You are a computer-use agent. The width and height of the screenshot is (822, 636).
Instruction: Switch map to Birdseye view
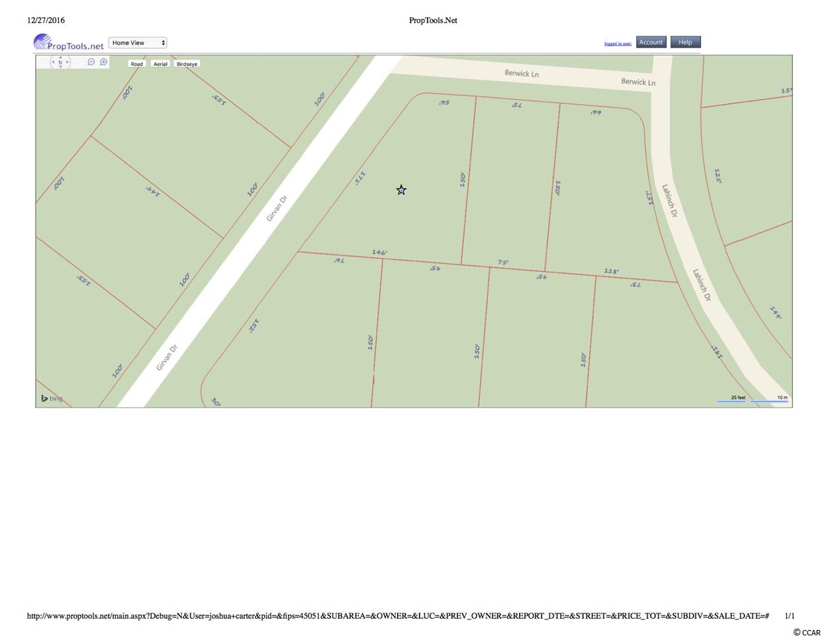(187, 64)
